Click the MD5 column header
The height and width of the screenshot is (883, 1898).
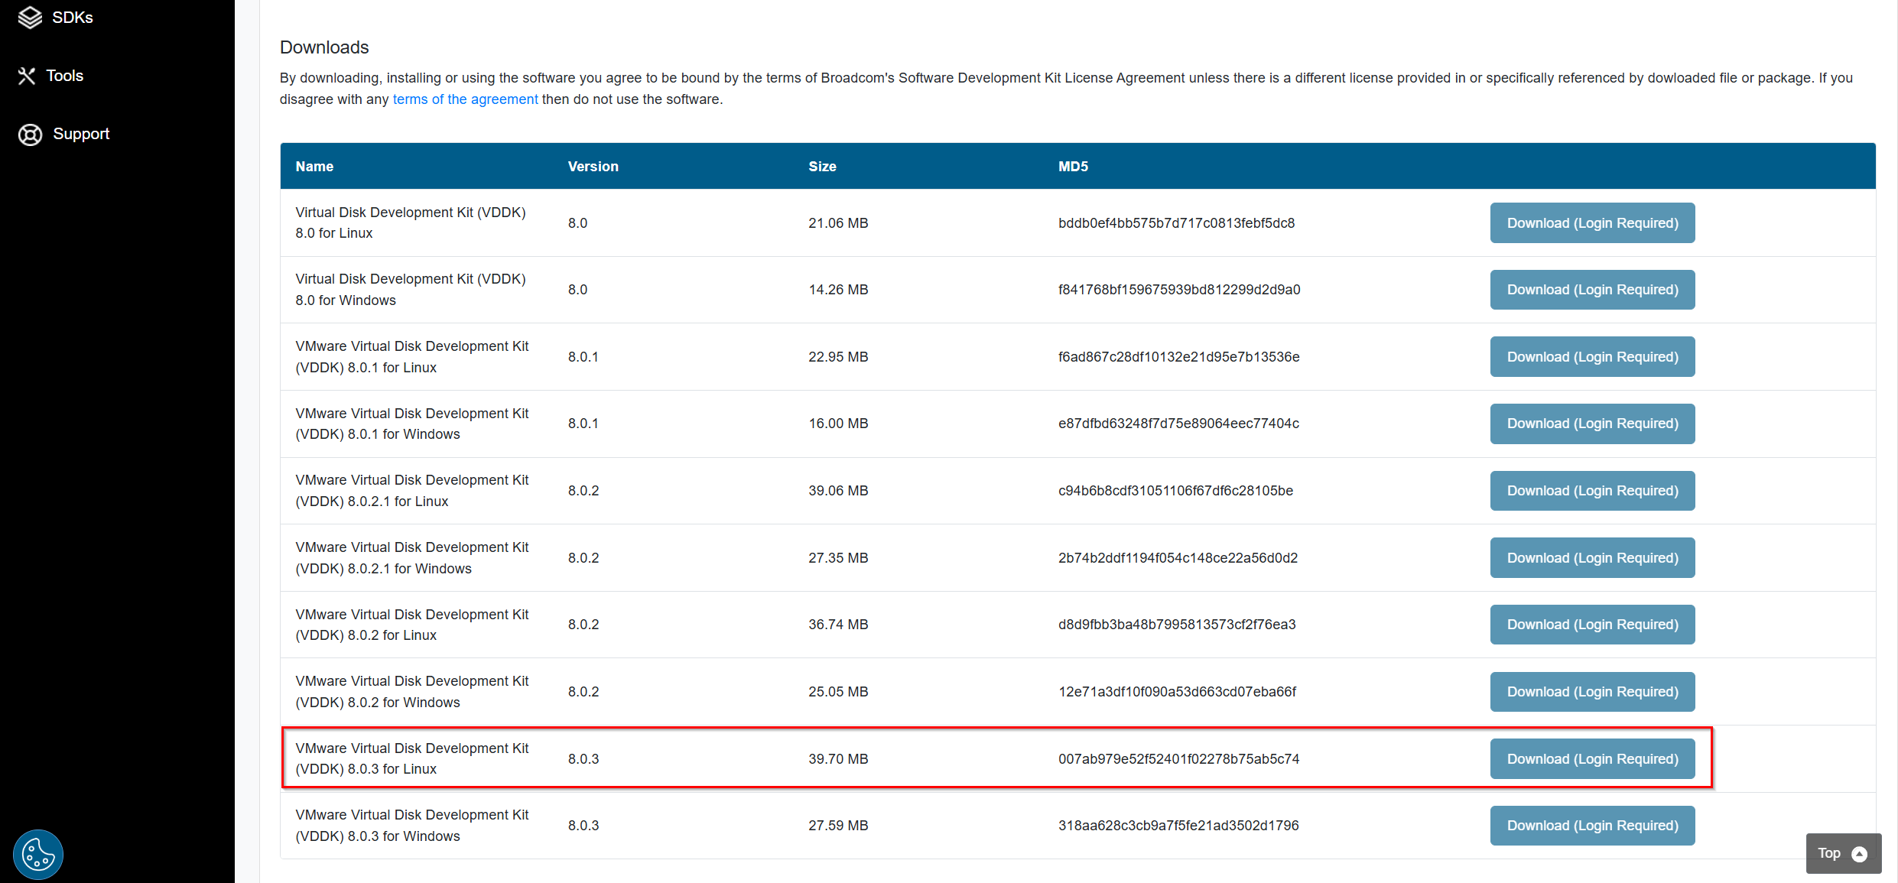[1073, 167]
